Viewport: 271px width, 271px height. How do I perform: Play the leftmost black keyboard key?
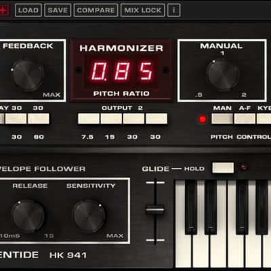point(191,207)
